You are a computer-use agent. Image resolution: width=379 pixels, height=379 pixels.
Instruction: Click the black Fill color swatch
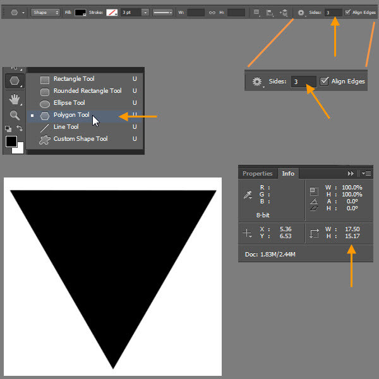81,12
